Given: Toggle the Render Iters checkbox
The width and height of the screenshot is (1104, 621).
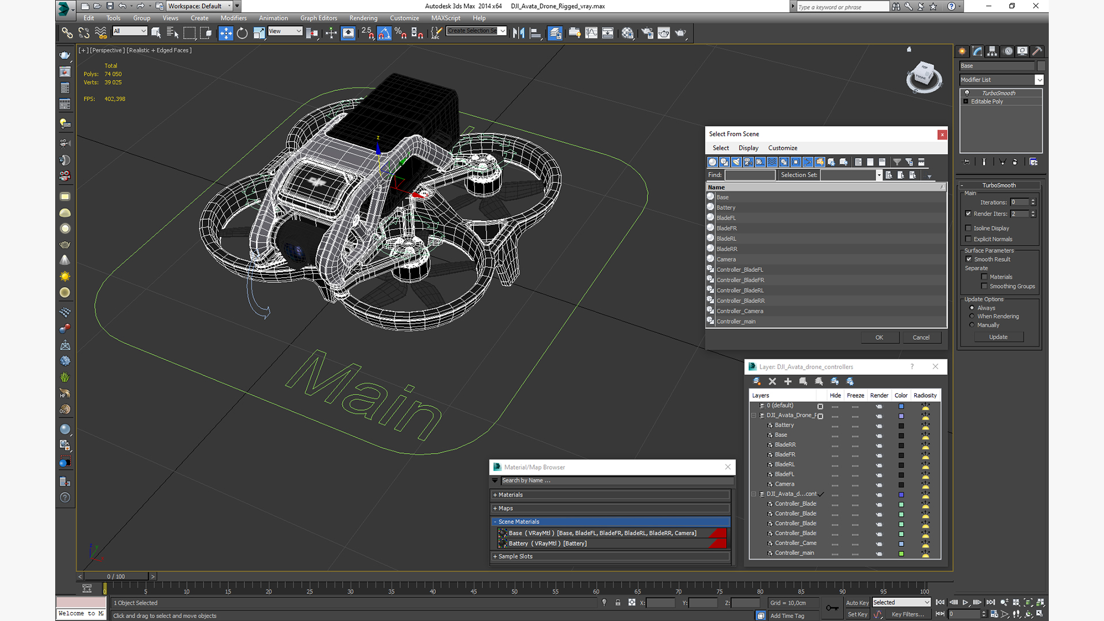Looking at the screenshot, I should [968, 214].
